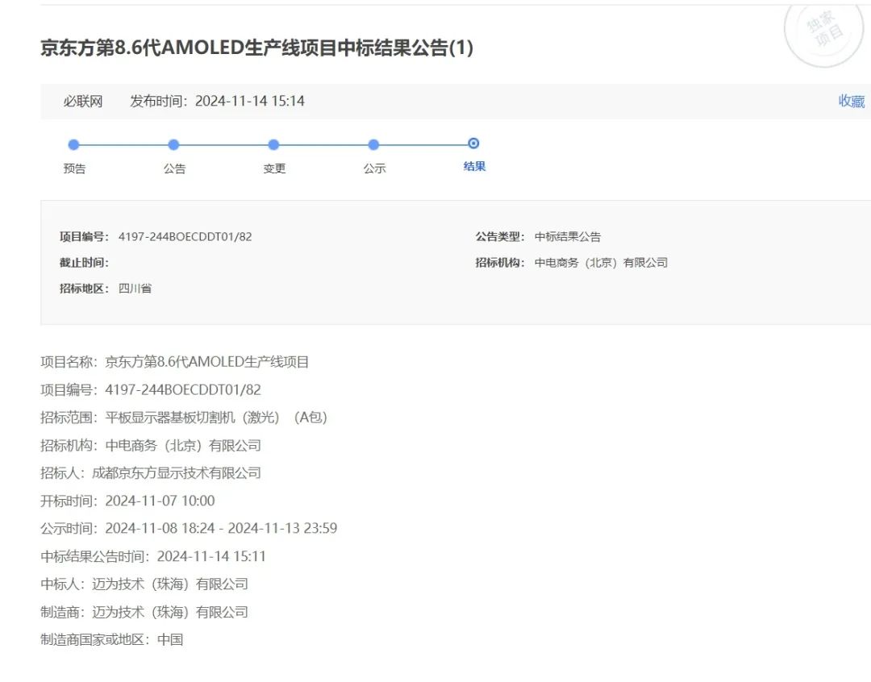
Task: Open the 结果 stage label
Action: pyautogui.click(x=474, y=166)
